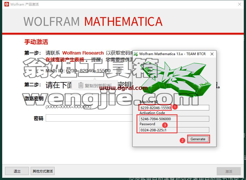Close the Wolfram product activation window

pos(240,4)
